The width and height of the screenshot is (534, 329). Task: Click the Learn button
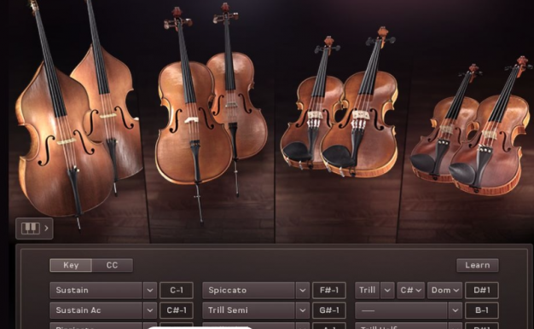pos(478,265)
